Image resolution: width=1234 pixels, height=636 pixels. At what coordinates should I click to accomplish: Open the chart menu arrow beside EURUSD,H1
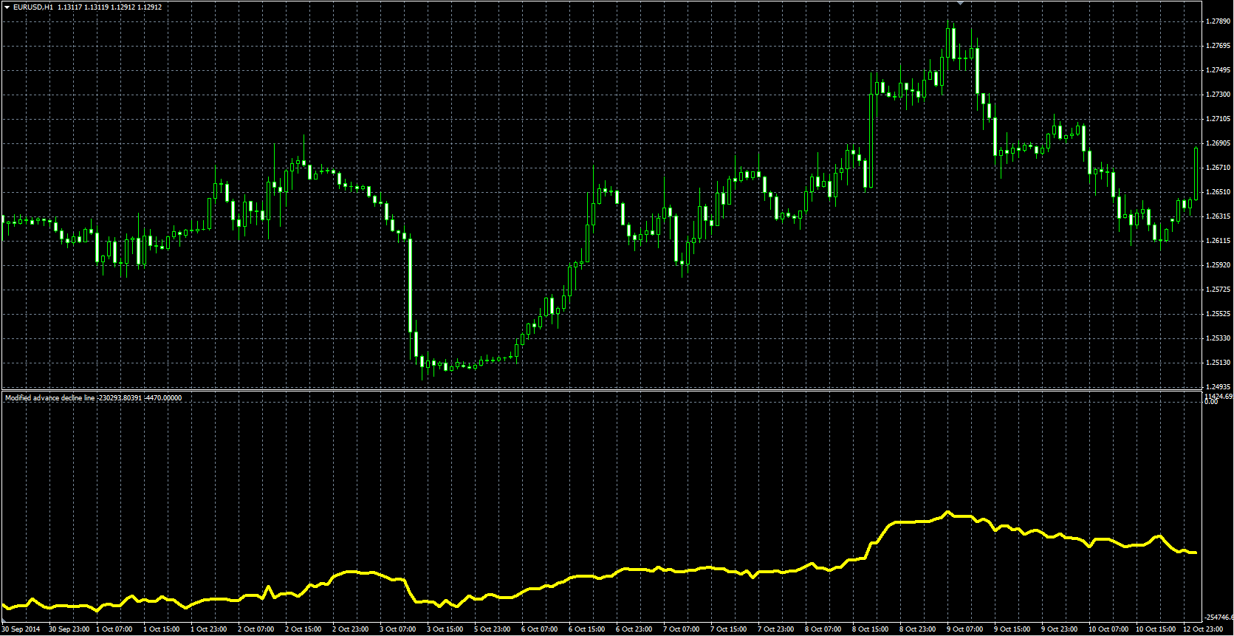(x=7, y=7)
